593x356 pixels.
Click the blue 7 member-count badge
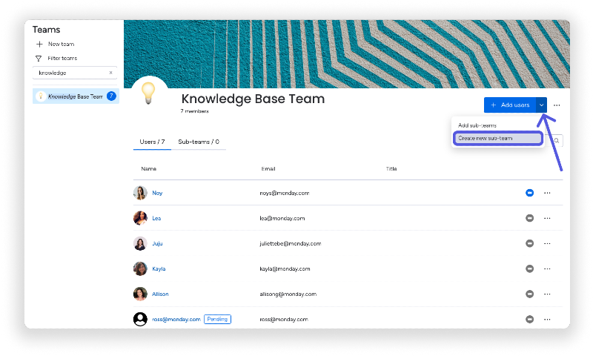(x=111, y=96)
